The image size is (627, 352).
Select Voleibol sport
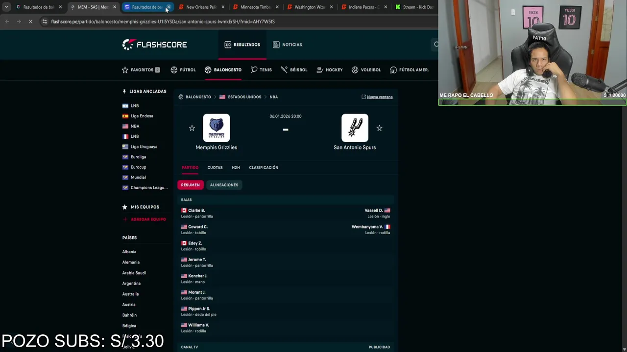pos(366,70)
